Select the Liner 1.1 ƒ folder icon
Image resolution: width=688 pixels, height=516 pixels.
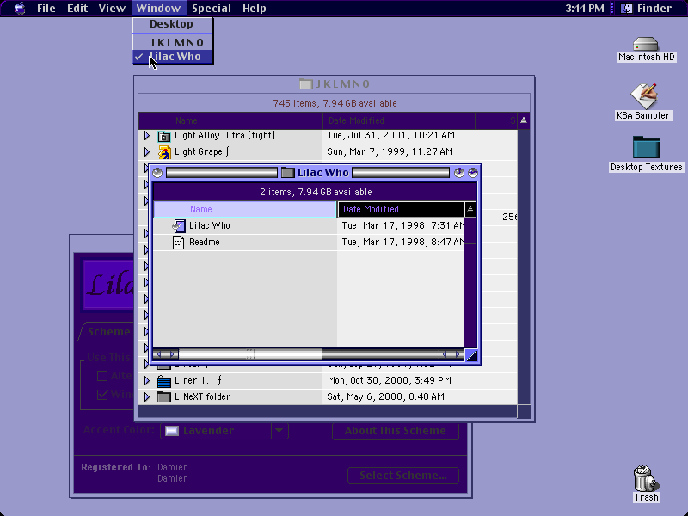click(x=164, y=381)
